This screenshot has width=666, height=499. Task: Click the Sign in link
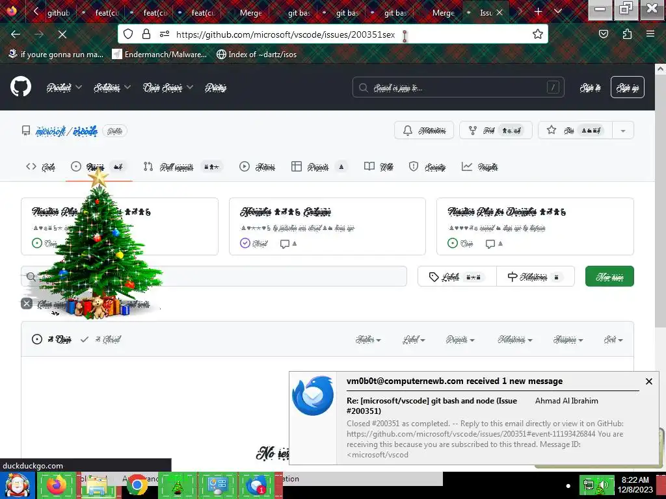pos(591,88)
